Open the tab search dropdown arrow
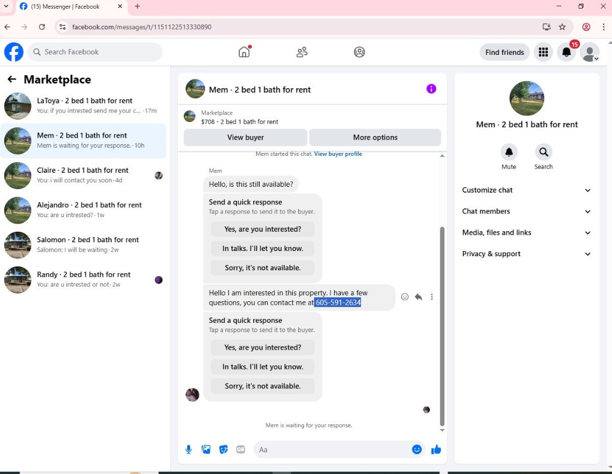612x474 pixels. click(6, 6)
